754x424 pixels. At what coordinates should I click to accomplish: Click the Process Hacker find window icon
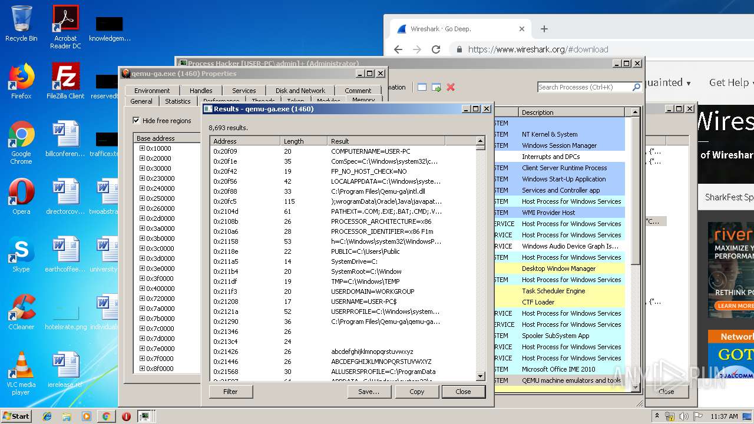pos(422,87)
